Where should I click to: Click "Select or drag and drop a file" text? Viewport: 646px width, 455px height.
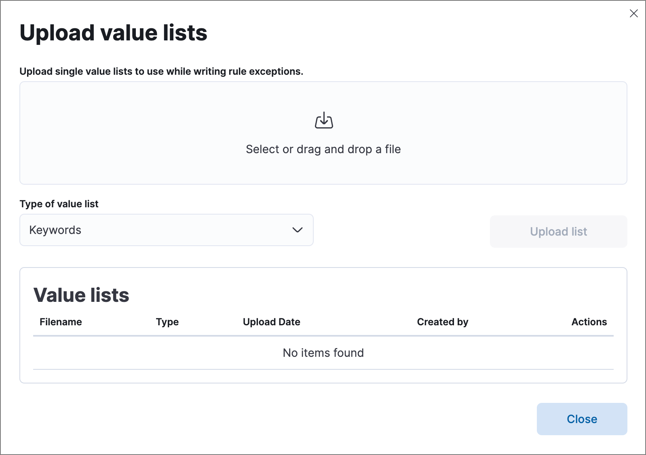323,149
